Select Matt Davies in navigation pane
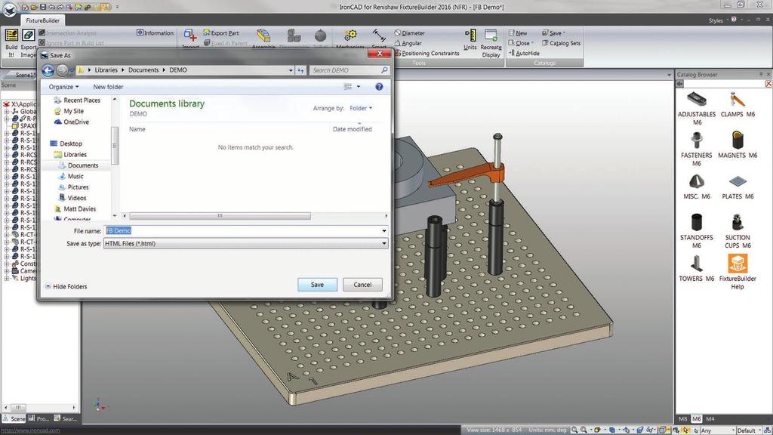Screen dimensions: 773x435 click(75, 208)
